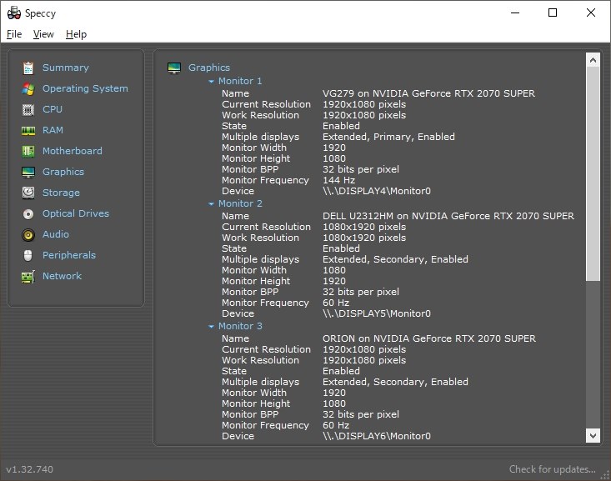This screenshot has height=481, width=611.
Task: Click the vertical scrollbar thumb
Action: click(593, 173)
